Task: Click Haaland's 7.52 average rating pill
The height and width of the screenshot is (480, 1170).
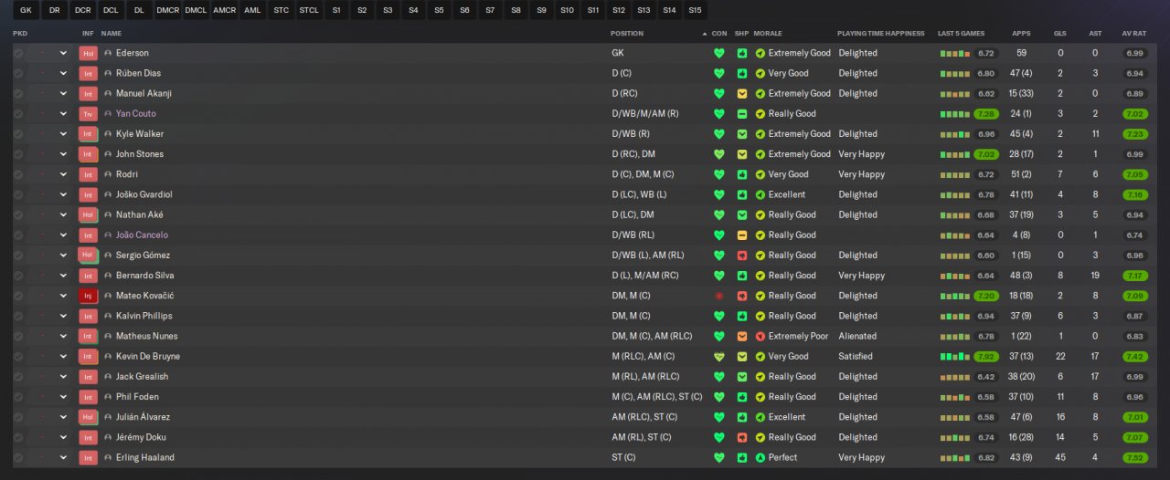Action: [1134, 457]
